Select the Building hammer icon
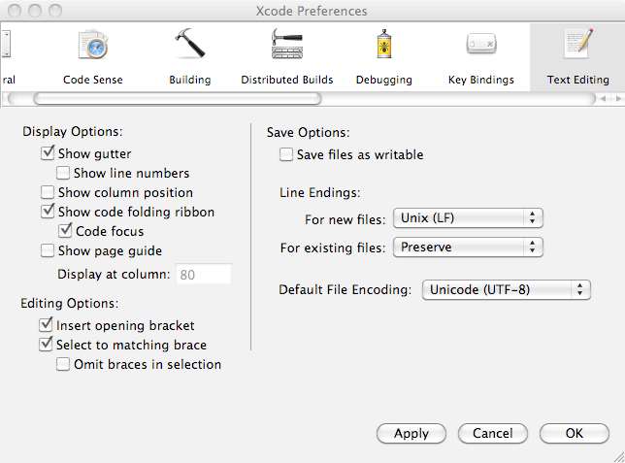Viewport: 625px width, 463px height. coord(191,46)
